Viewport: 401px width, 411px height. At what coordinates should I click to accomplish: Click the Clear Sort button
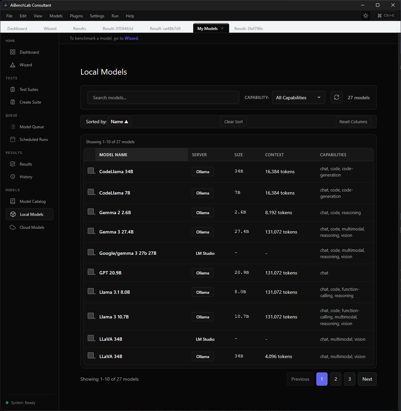tap(233, 122)
